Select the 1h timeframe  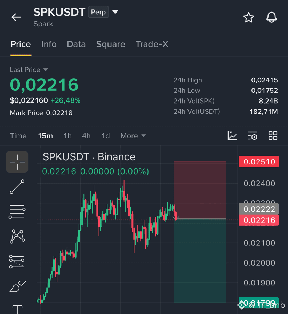[x=67, y=136]
